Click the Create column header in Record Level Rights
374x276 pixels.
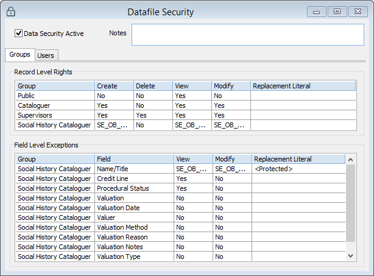(x=115, y=86)
